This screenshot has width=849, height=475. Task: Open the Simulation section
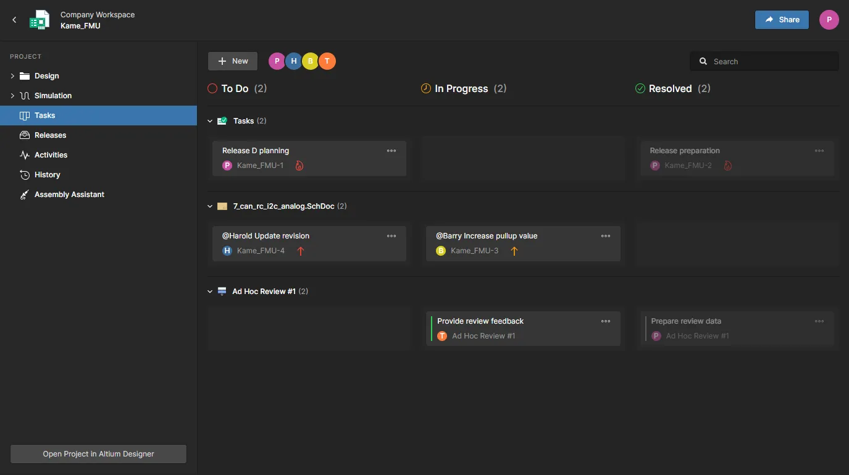(x=53, y=96)
